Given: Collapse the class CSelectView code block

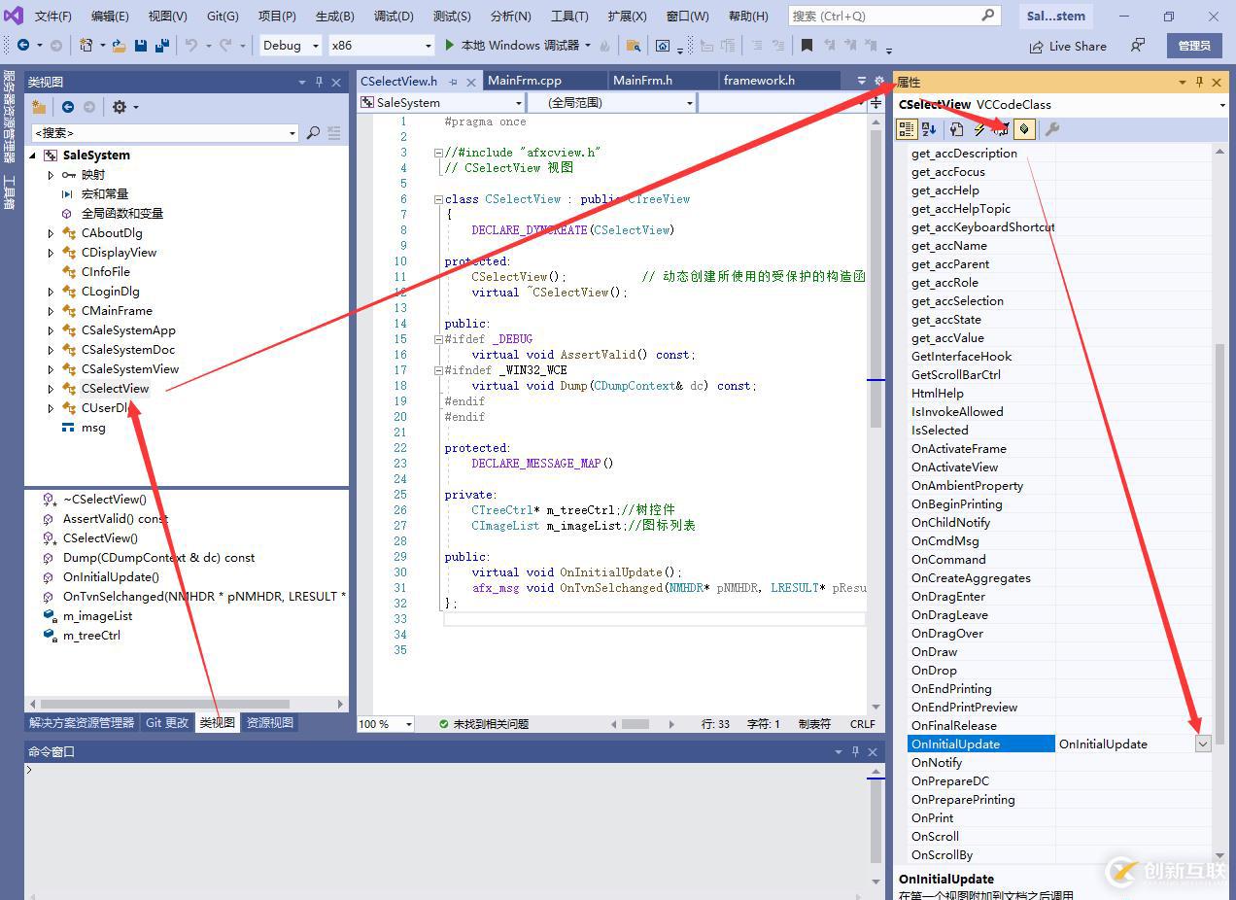Looking at the screenshot, I should 438,199.
